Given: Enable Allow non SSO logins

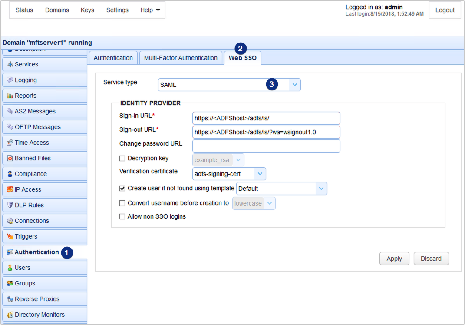Looking at the screenshot, I should pos(122,216).
